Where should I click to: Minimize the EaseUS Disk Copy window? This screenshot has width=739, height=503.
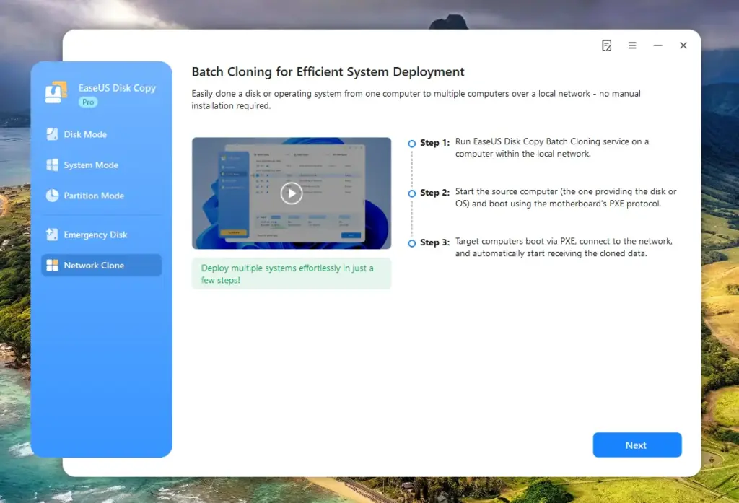[x=657, y=45]
